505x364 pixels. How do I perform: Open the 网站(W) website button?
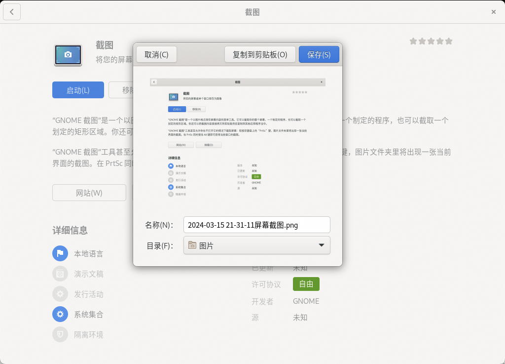(x=89, y=193)
